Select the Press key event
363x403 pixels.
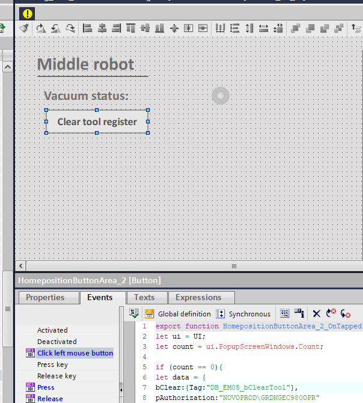[52, 365]
